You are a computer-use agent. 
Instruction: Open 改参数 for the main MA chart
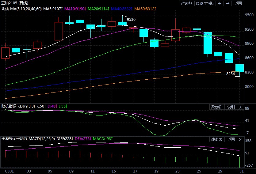point(186,3)
